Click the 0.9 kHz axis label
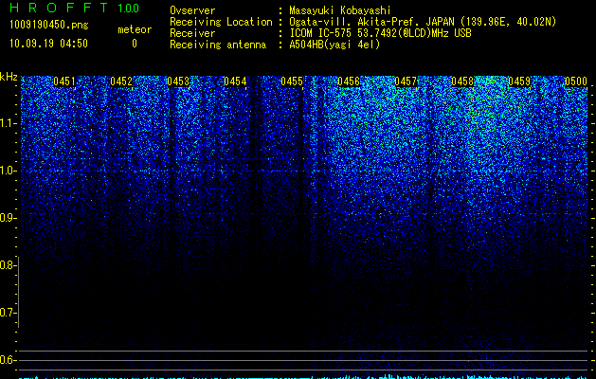Image resolution: width=596 pixels, height=379 pixels. 8,218
